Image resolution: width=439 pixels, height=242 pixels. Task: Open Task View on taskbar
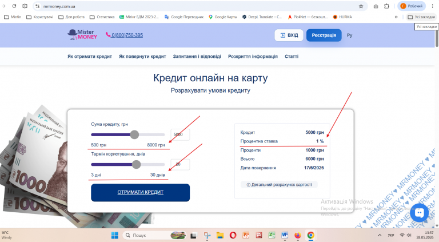(x=193, y=236)
